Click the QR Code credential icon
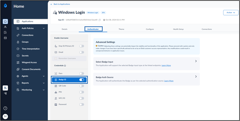The image size is (240, 121). [x=56, y=86]
